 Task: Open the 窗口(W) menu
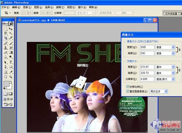pos(82,7)
